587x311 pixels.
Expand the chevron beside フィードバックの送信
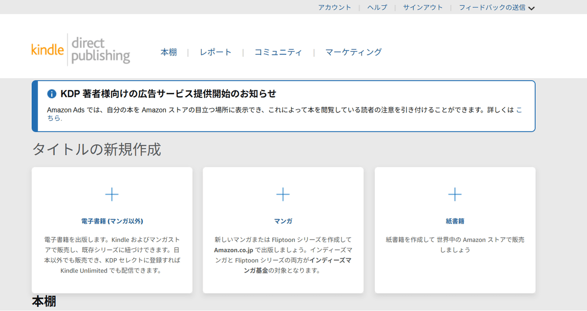[x=532, y=8]
